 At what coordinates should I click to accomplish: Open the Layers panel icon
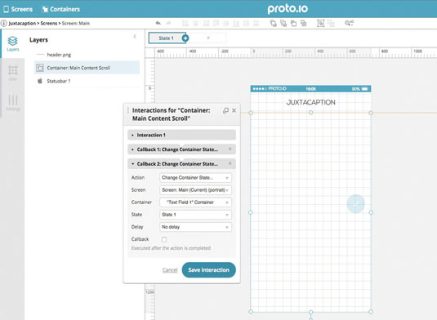coord(13,44)
